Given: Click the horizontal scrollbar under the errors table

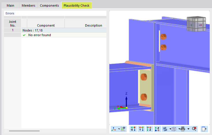Looking at the screenshot, I should (x=24, y=131).
